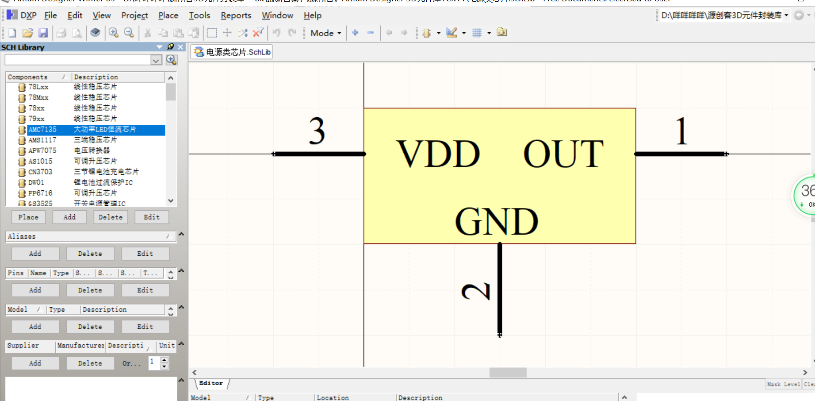Click the Place button under Components
815x401 pixels.
pos(28,217)
